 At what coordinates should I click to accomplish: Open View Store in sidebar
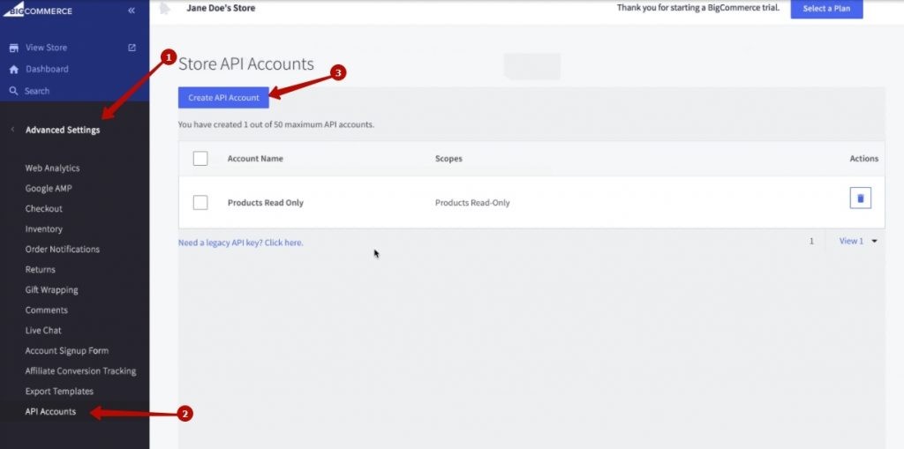(x=46, y=48)
